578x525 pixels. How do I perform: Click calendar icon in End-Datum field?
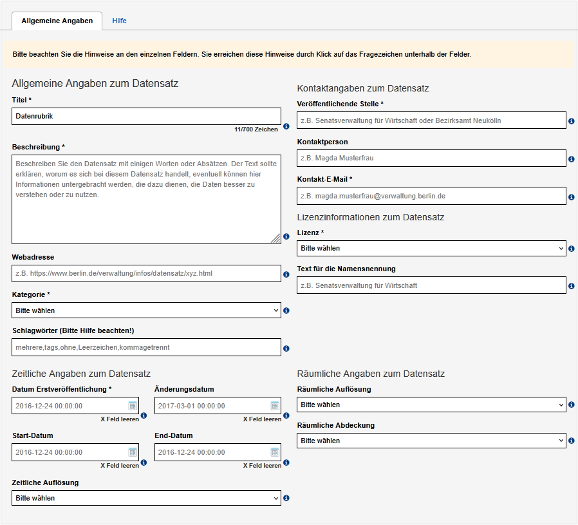click(275, 452)
